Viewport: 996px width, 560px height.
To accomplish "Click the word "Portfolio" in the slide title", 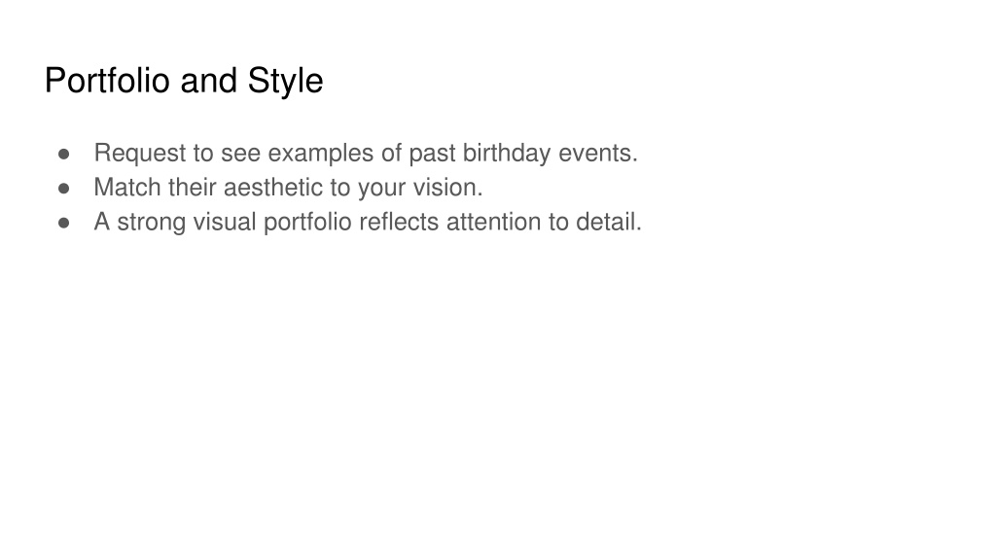I will pyautogui.click(x=107, y=81).
